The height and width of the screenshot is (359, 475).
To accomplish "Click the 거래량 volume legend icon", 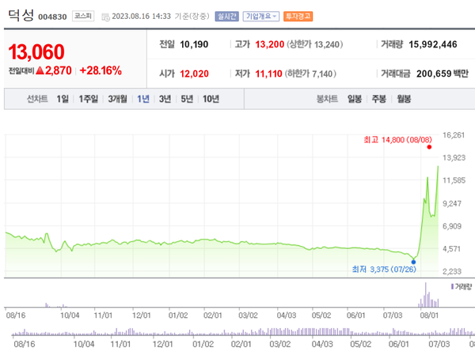I will (x=451, y=285).
